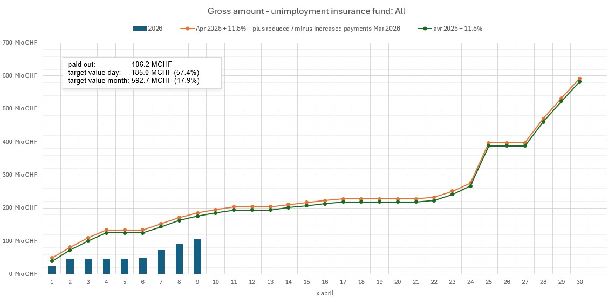Select the text box showing paid out values
The image size is (615, 305).
pyautogui.click(x=141, y=72)
